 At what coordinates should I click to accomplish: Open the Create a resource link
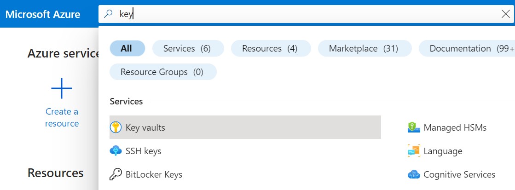coord(62,117)
